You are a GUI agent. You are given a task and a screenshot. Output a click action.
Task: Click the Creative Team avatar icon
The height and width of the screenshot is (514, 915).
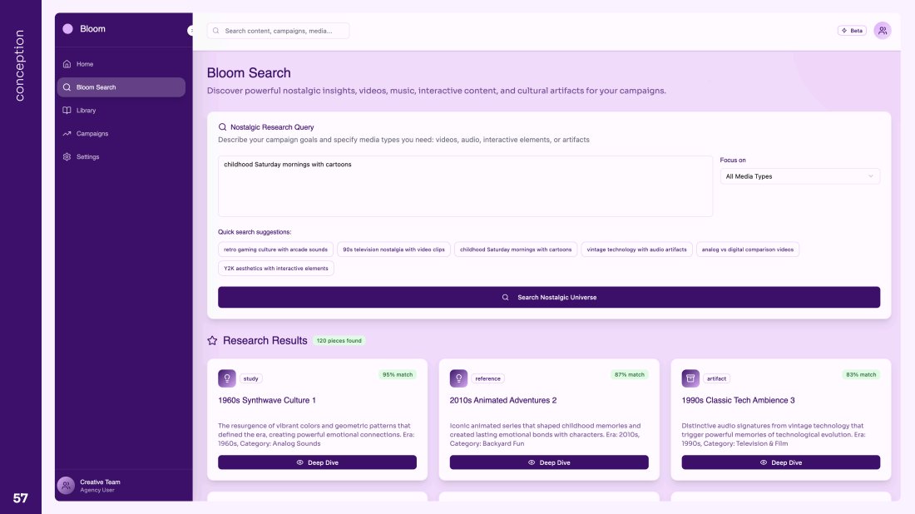66,486
